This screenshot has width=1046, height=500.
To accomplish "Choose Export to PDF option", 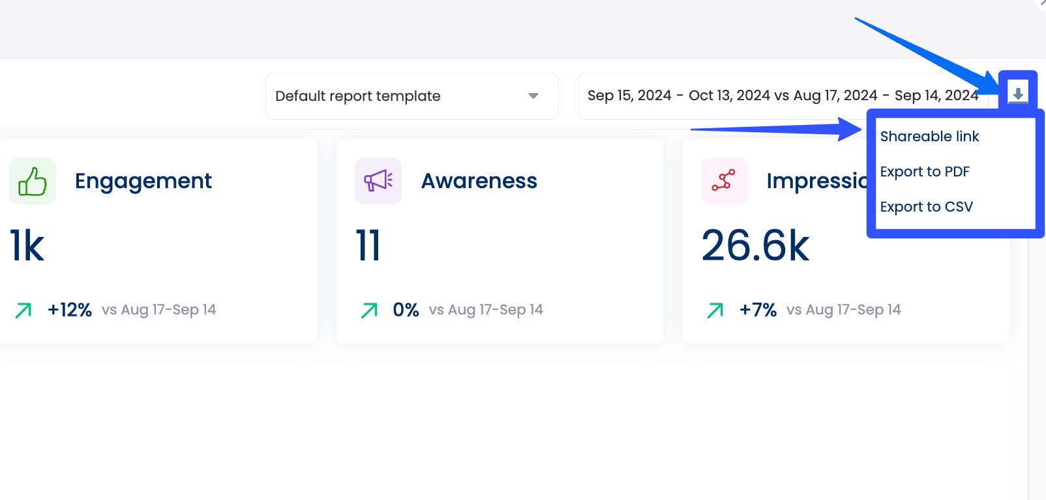I will tap(925, 172).
